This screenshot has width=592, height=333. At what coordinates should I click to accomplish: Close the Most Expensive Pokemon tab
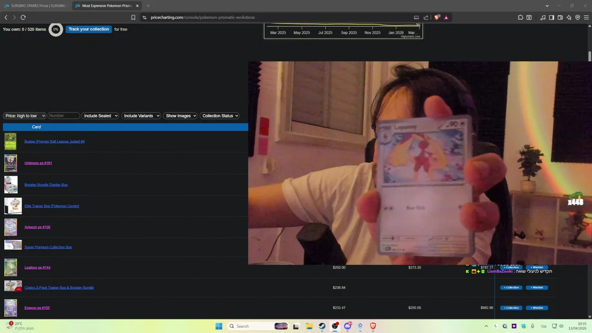click(x=137, y=6)
